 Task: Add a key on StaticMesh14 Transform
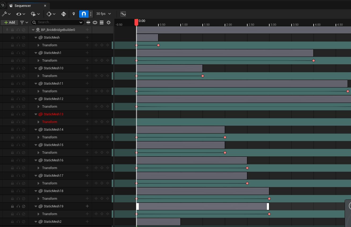[102, 137]
